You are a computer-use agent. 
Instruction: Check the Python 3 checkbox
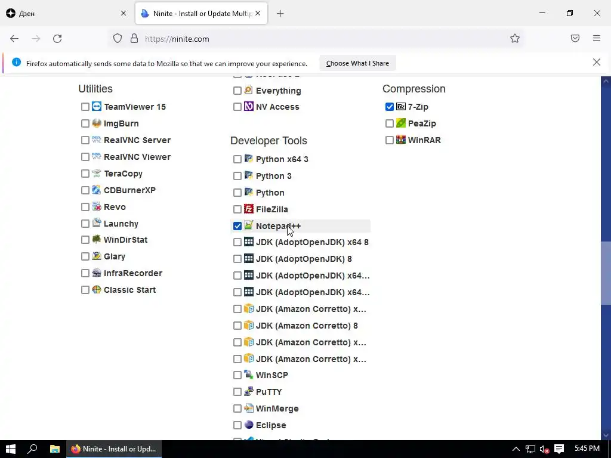[237, 176]
